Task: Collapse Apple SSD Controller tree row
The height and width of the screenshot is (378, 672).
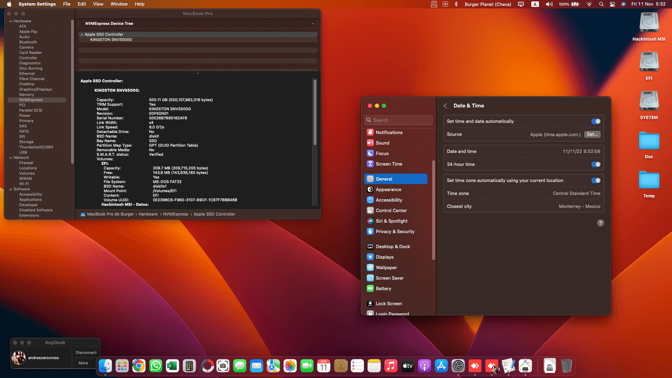Action: click(82, 35)
